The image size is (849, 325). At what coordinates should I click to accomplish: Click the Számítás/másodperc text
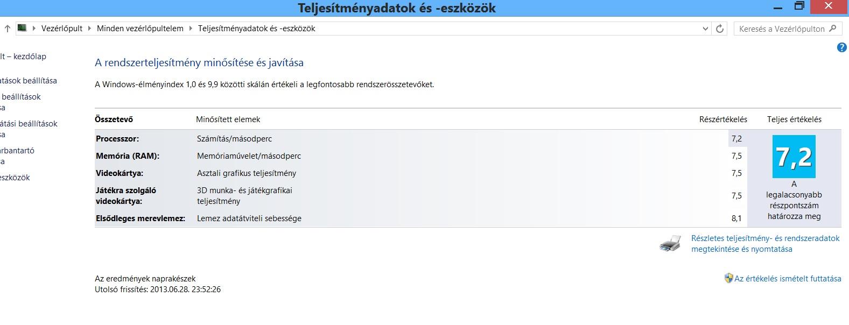(235, 139)
